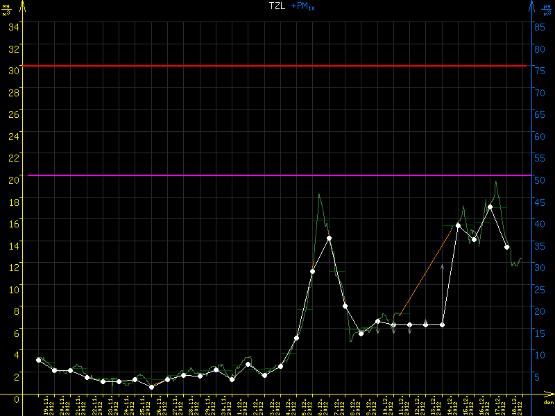
Task: Click the blue right axis arrow
Action: 532,6
